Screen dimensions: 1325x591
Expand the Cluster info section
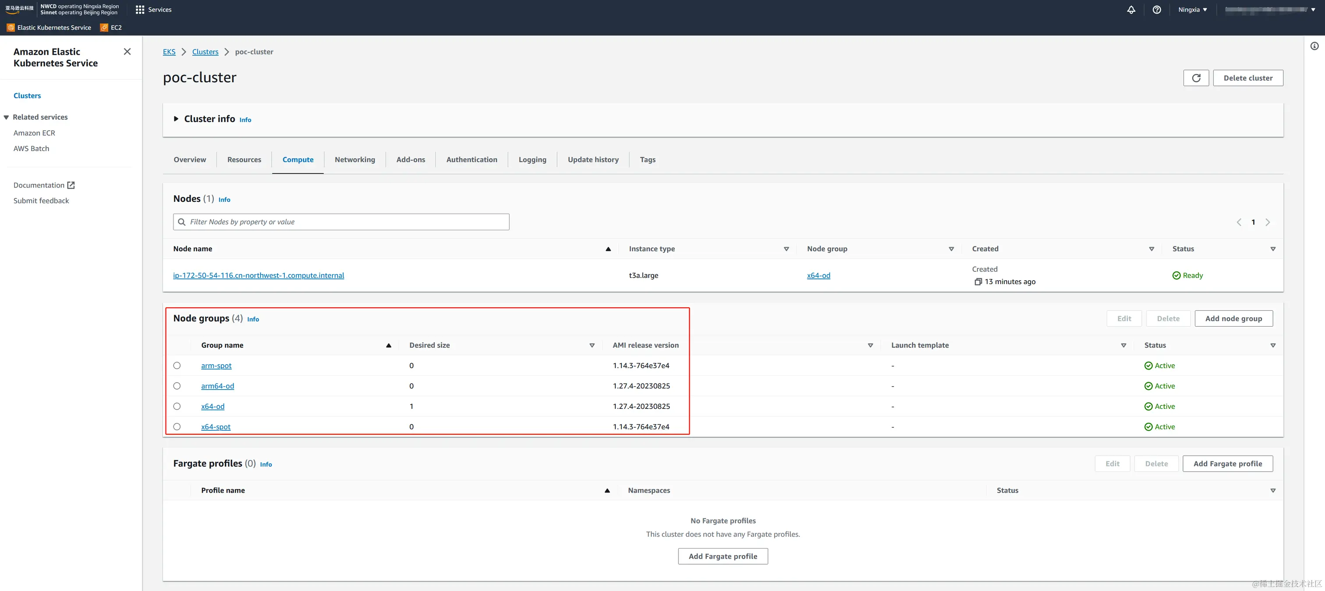point(176,119)
